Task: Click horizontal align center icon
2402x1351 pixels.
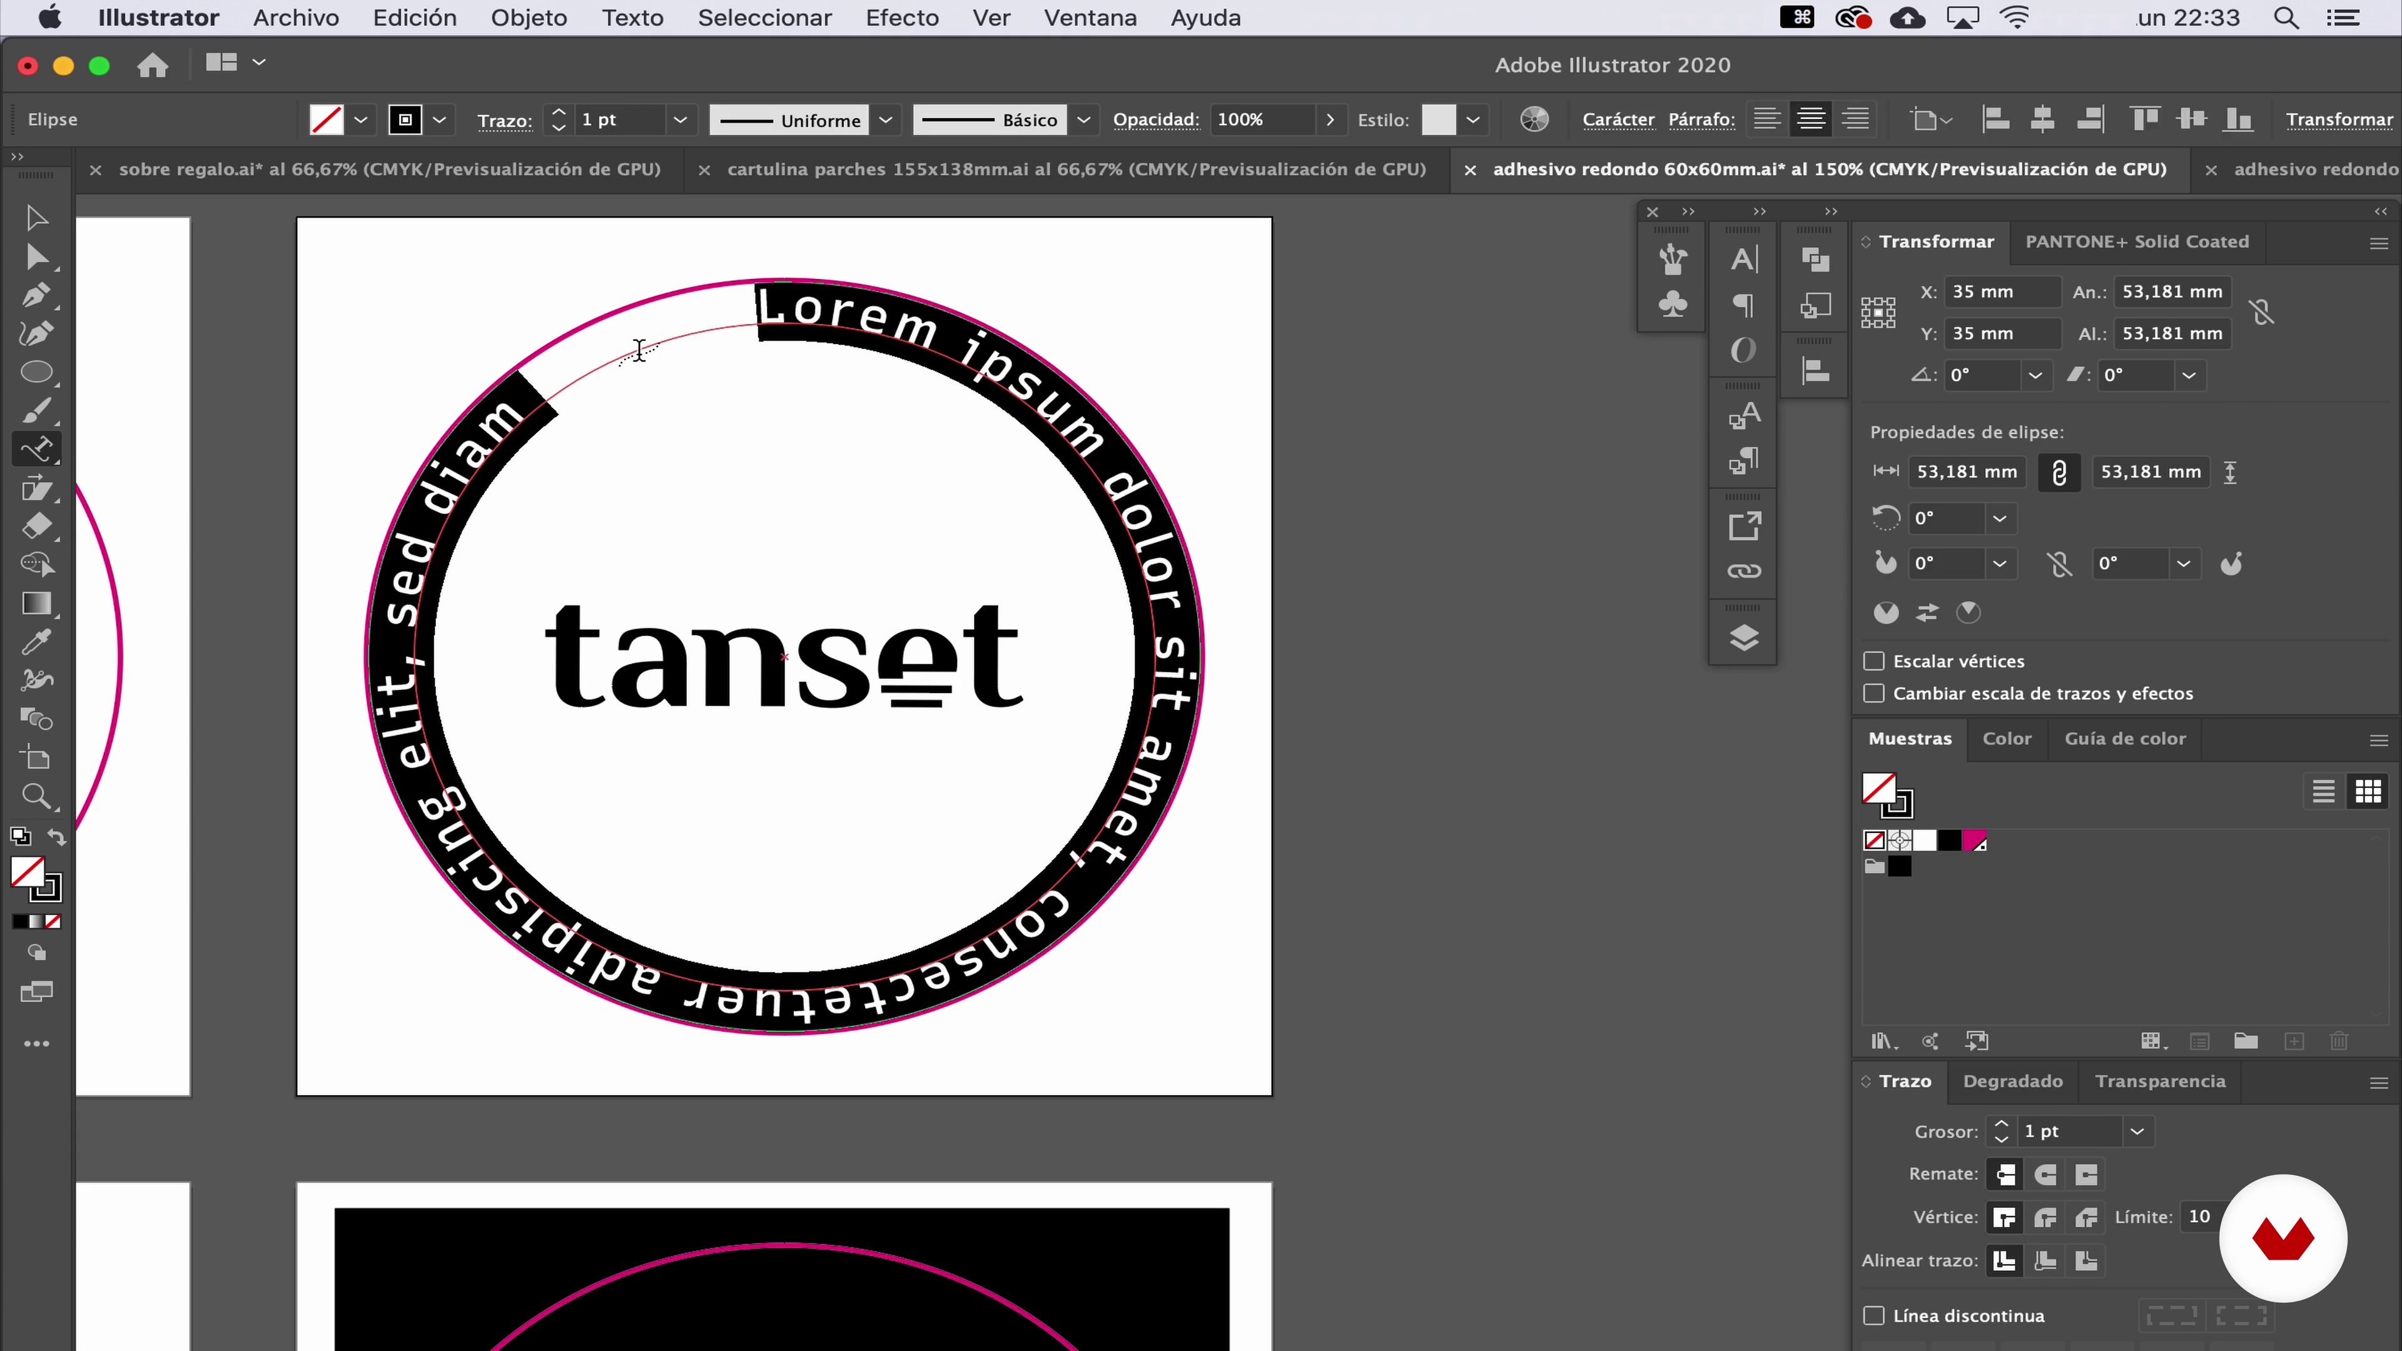Action: 2042,119
